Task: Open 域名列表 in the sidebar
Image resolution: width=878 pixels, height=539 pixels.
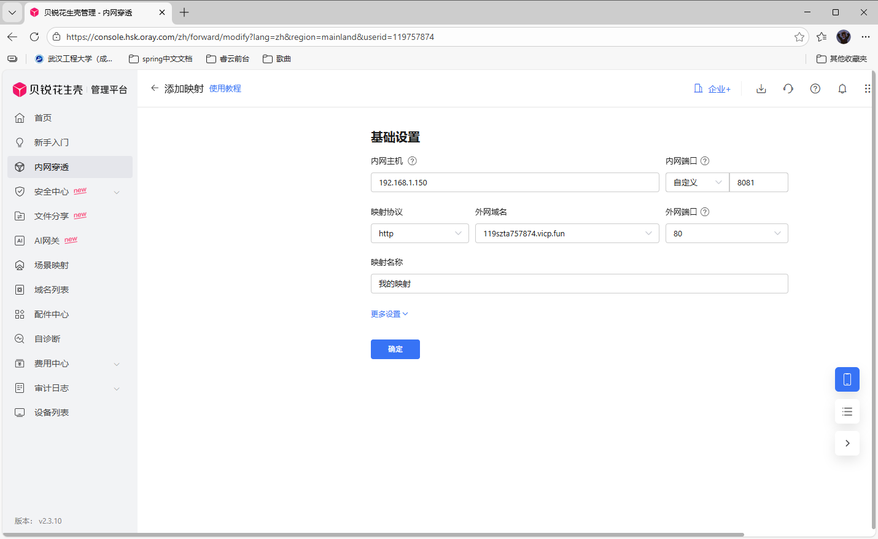Action: click(52, 290)
